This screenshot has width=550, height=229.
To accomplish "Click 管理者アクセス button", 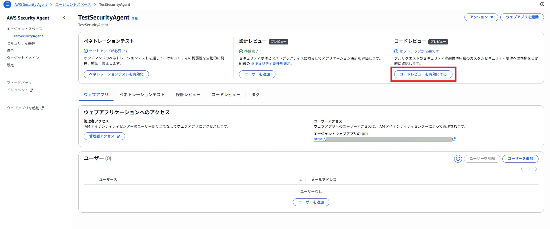I will [104, 136].
